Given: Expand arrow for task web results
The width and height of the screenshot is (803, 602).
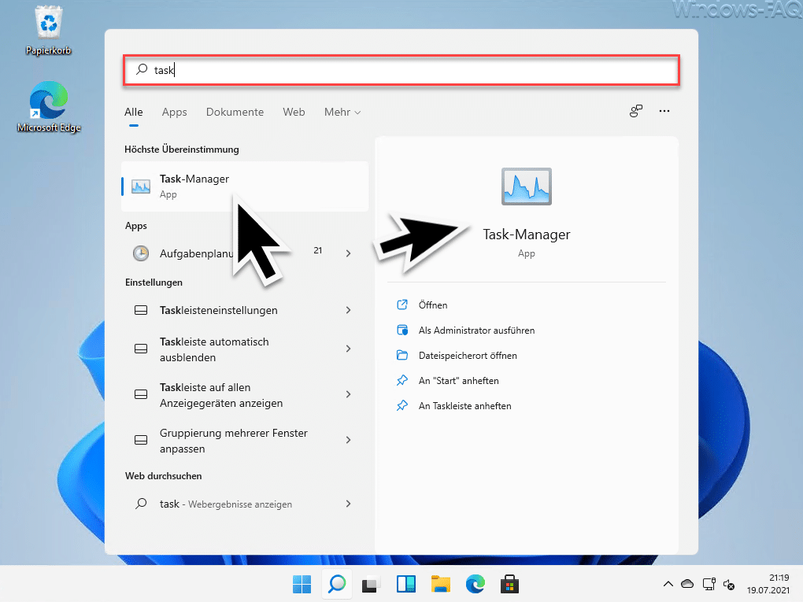Looking at the screenshot, I should point(348,504).
